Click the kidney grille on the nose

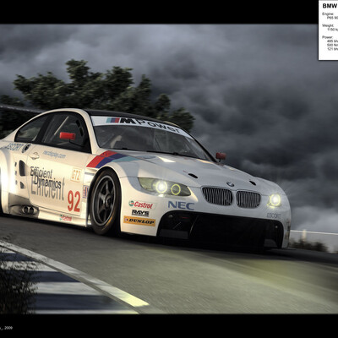(232, 196)
